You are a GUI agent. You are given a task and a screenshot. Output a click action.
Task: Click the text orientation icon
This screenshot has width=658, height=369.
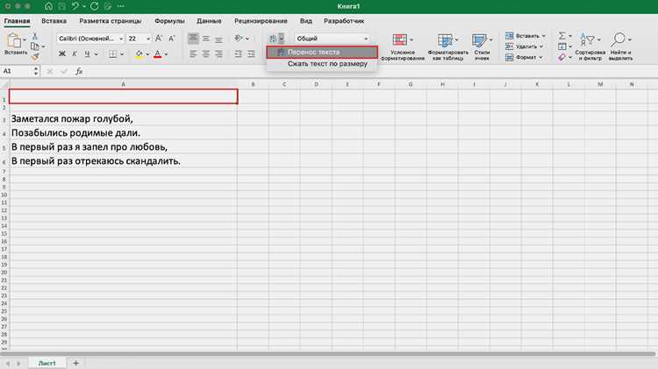point(240,39)
